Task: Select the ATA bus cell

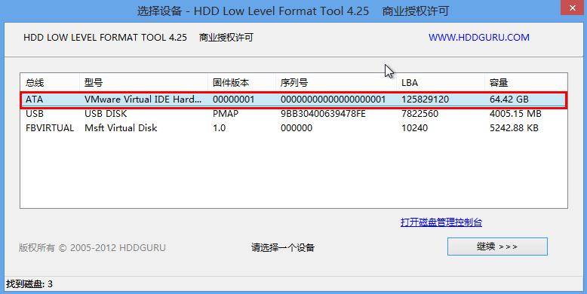Action: [35, 99]
